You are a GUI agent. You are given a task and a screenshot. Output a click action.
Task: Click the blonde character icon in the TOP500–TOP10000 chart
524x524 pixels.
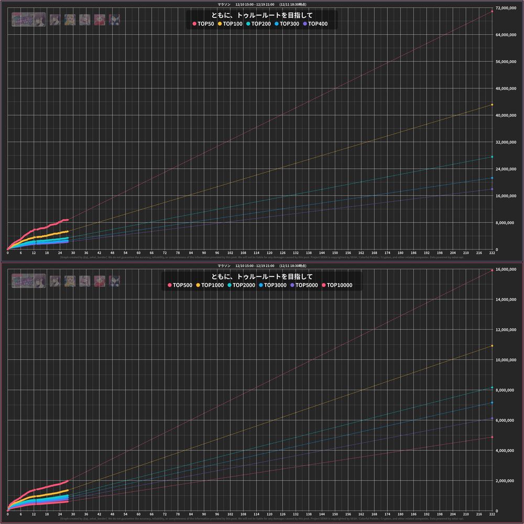[70, 281]
